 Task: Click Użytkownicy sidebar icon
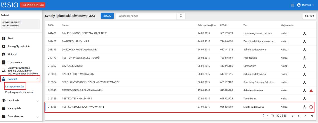point(4,62)
